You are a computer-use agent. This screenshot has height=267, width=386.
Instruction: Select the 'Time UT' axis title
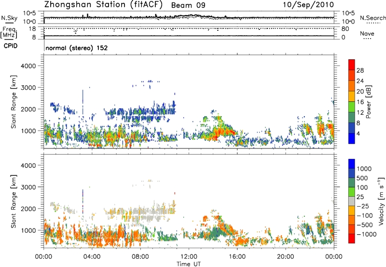(189, 264)
